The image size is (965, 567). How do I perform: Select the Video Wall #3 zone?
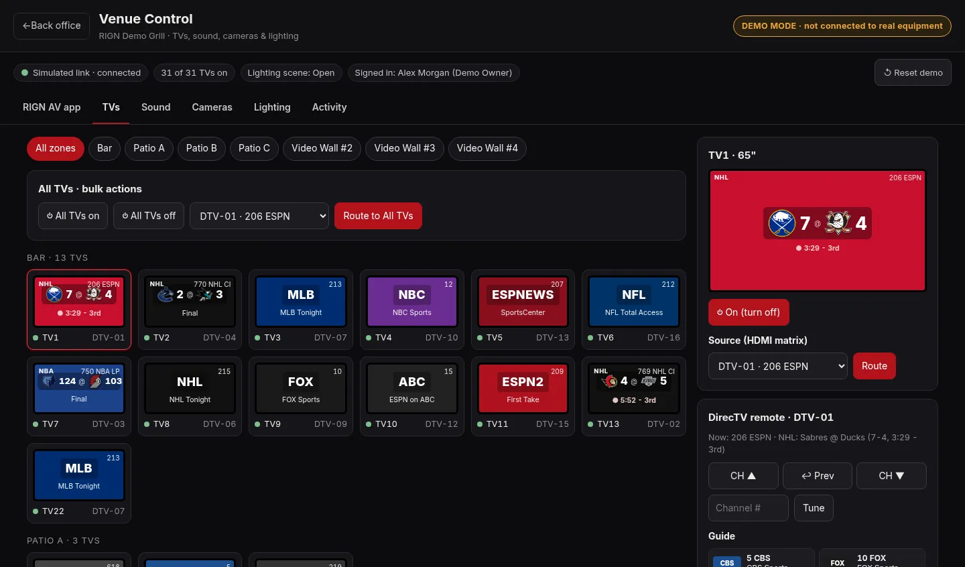point(405,148)
